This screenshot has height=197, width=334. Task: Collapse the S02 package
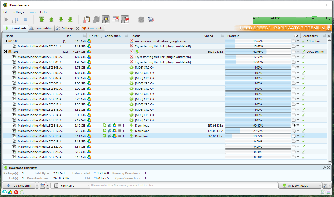[5, 41]
